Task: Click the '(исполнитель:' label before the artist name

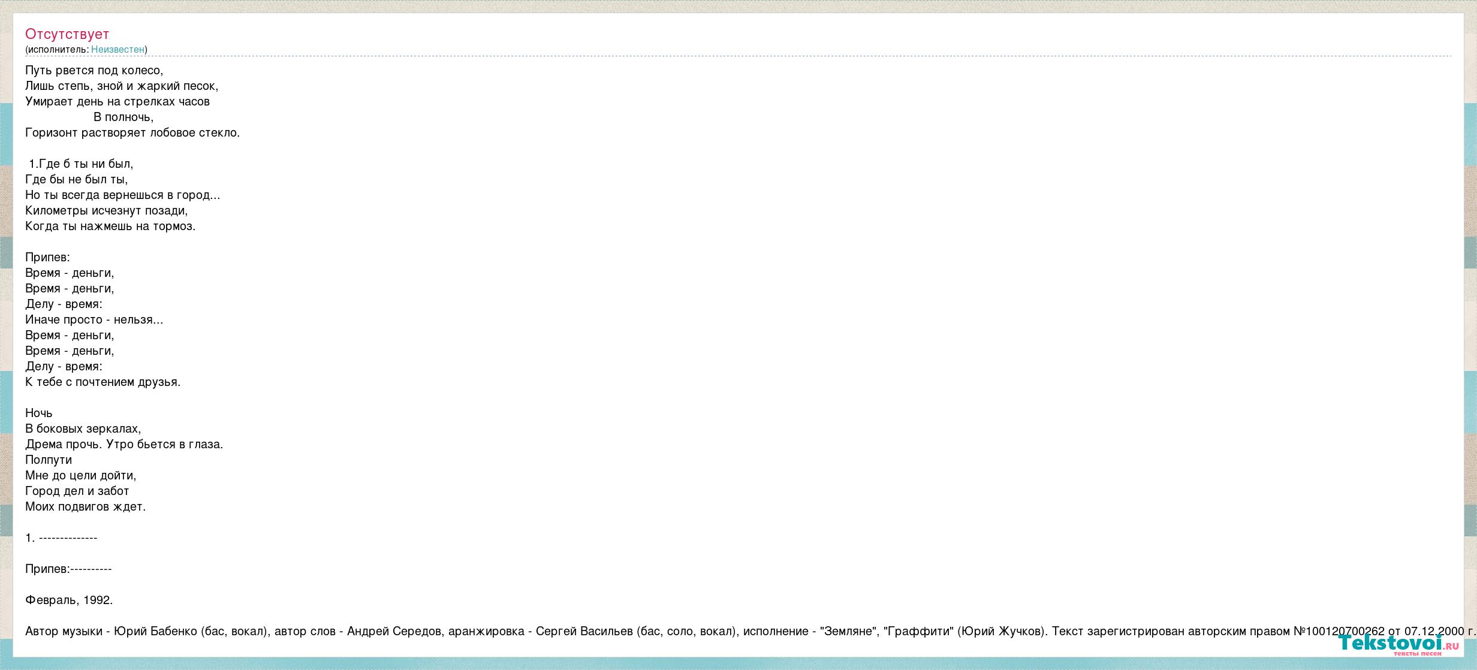Action: 57,49
